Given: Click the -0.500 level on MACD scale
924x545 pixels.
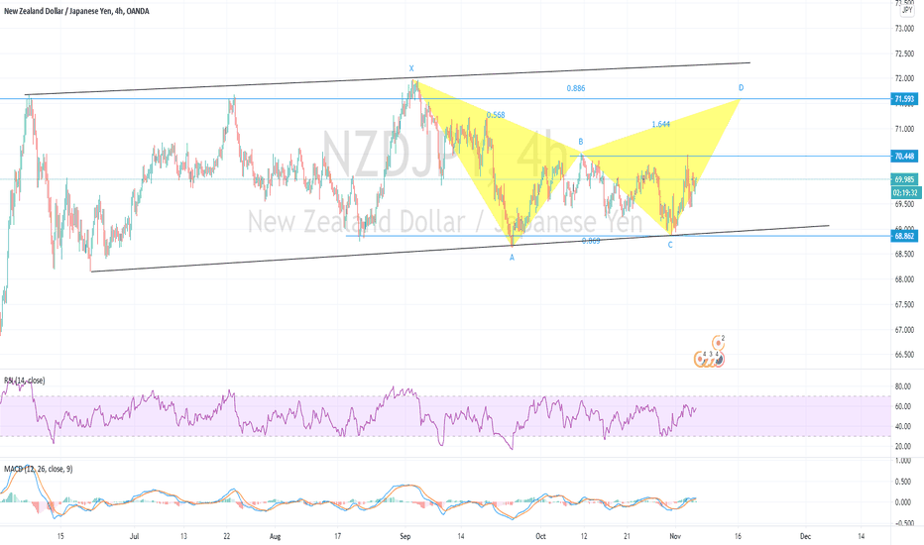Looking at the screenshot, I should click(x=903, y=523).
